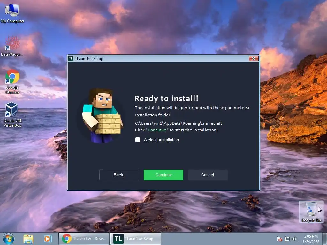Select the Recycle Bin icon
This screenshot has height=245, width=327.
(311, 212)
